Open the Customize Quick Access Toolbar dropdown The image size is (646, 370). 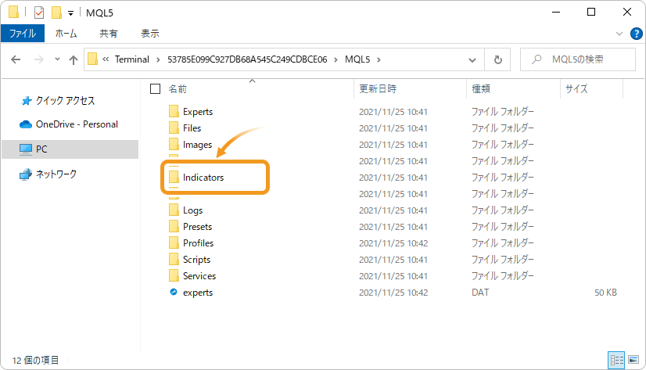(x=71, y=13)
